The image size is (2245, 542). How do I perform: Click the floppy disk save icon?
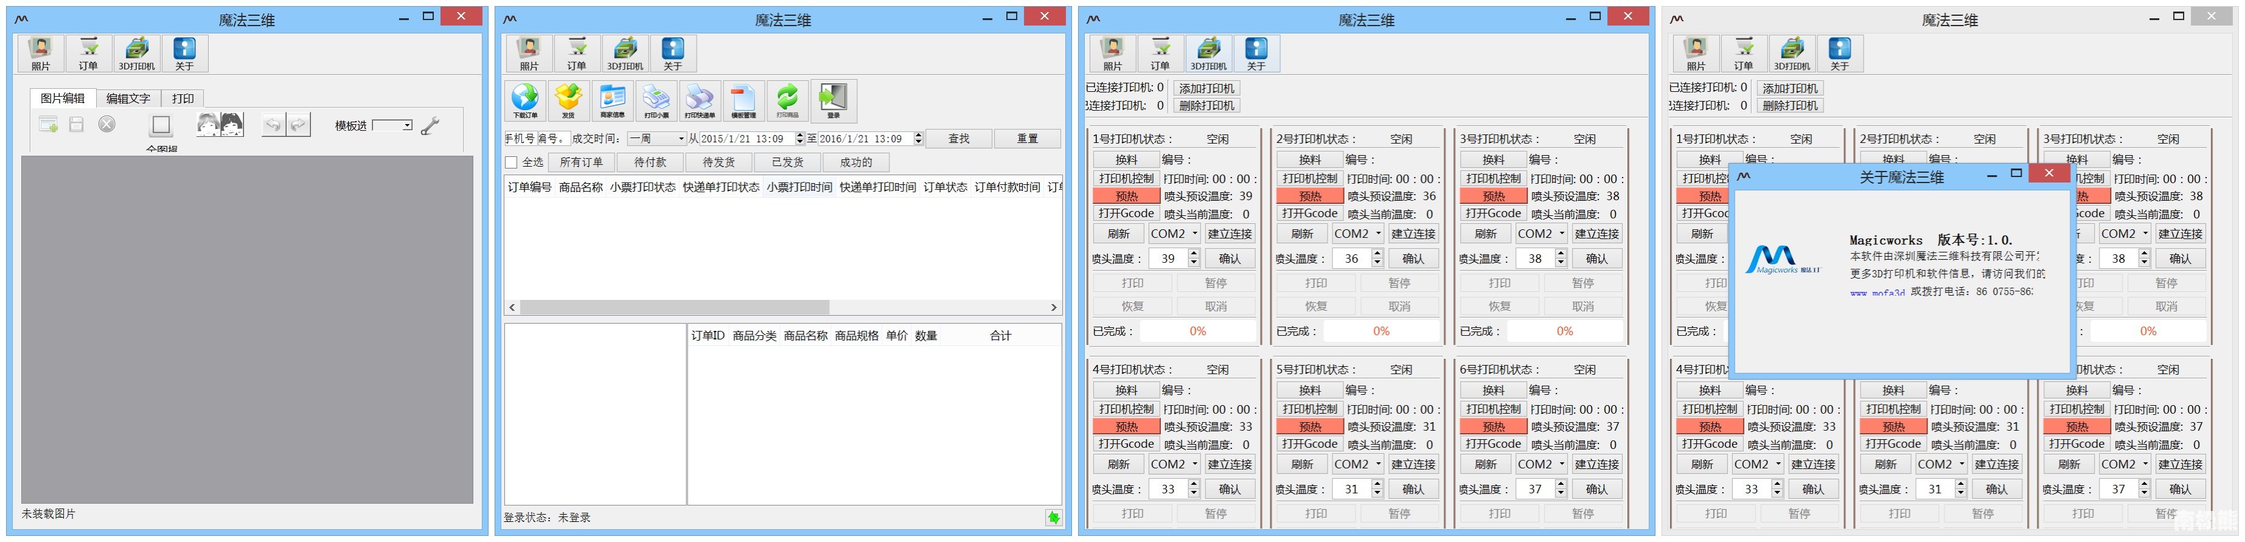(x=77, y=125)
